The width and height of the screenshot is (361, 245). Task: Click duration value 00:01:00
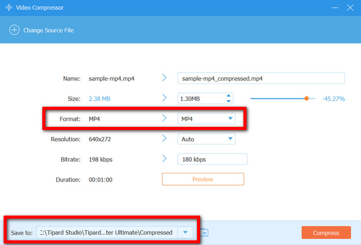pyautogui.click(x=101, y=179)
